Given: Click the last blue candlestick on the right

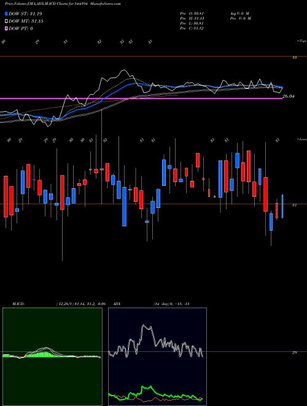Looking at the screenshot, I should 282,206.
